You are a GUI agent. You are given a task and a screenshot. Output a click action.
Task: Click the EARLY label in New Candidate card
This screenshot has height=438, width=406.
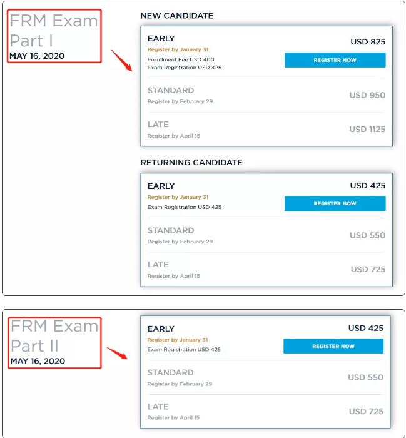click(161, 39)
